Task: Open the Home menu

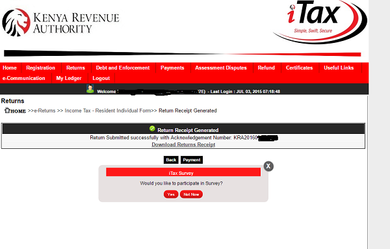Action: (x=10, y=68)
